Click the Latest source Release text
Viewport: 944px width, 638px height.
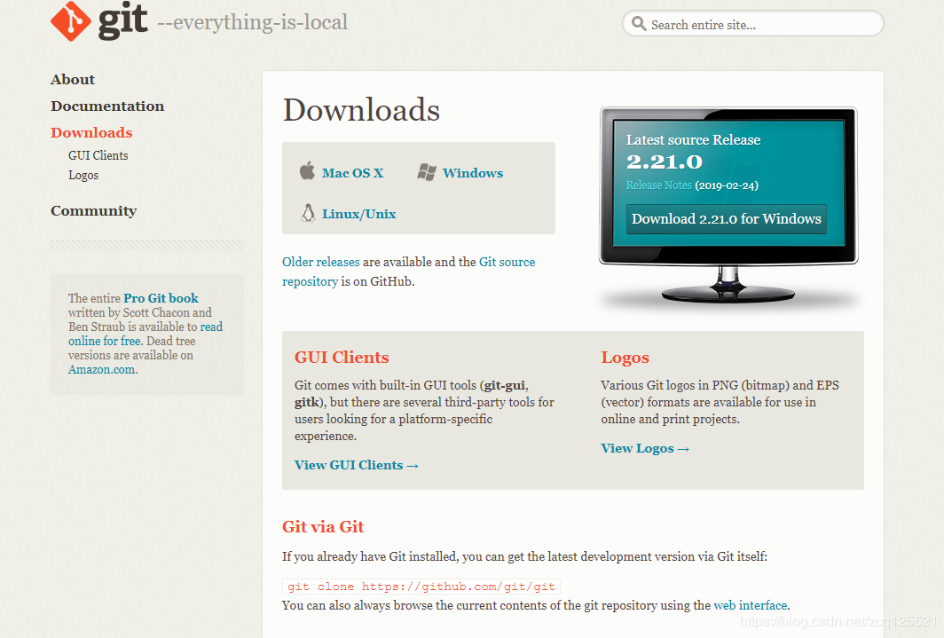[693, 139]
